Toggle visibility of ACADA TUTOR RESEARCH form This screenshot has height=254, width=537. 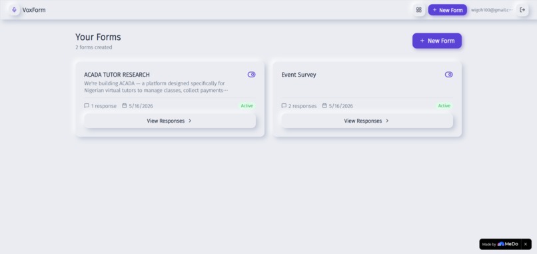point(251,75)
